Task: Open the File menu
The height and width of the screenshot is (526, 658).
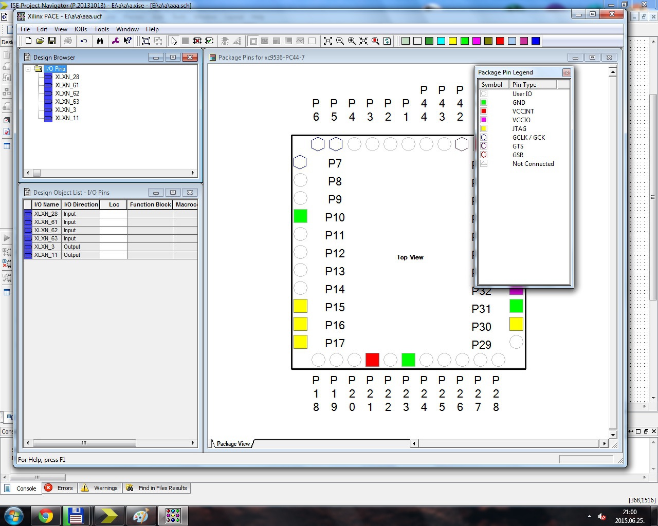Action: click(25, 29)
